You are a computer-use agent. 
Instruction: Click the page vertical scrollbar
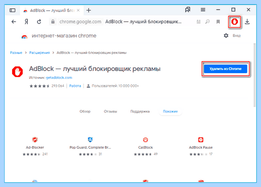click(x=254, y=75)
